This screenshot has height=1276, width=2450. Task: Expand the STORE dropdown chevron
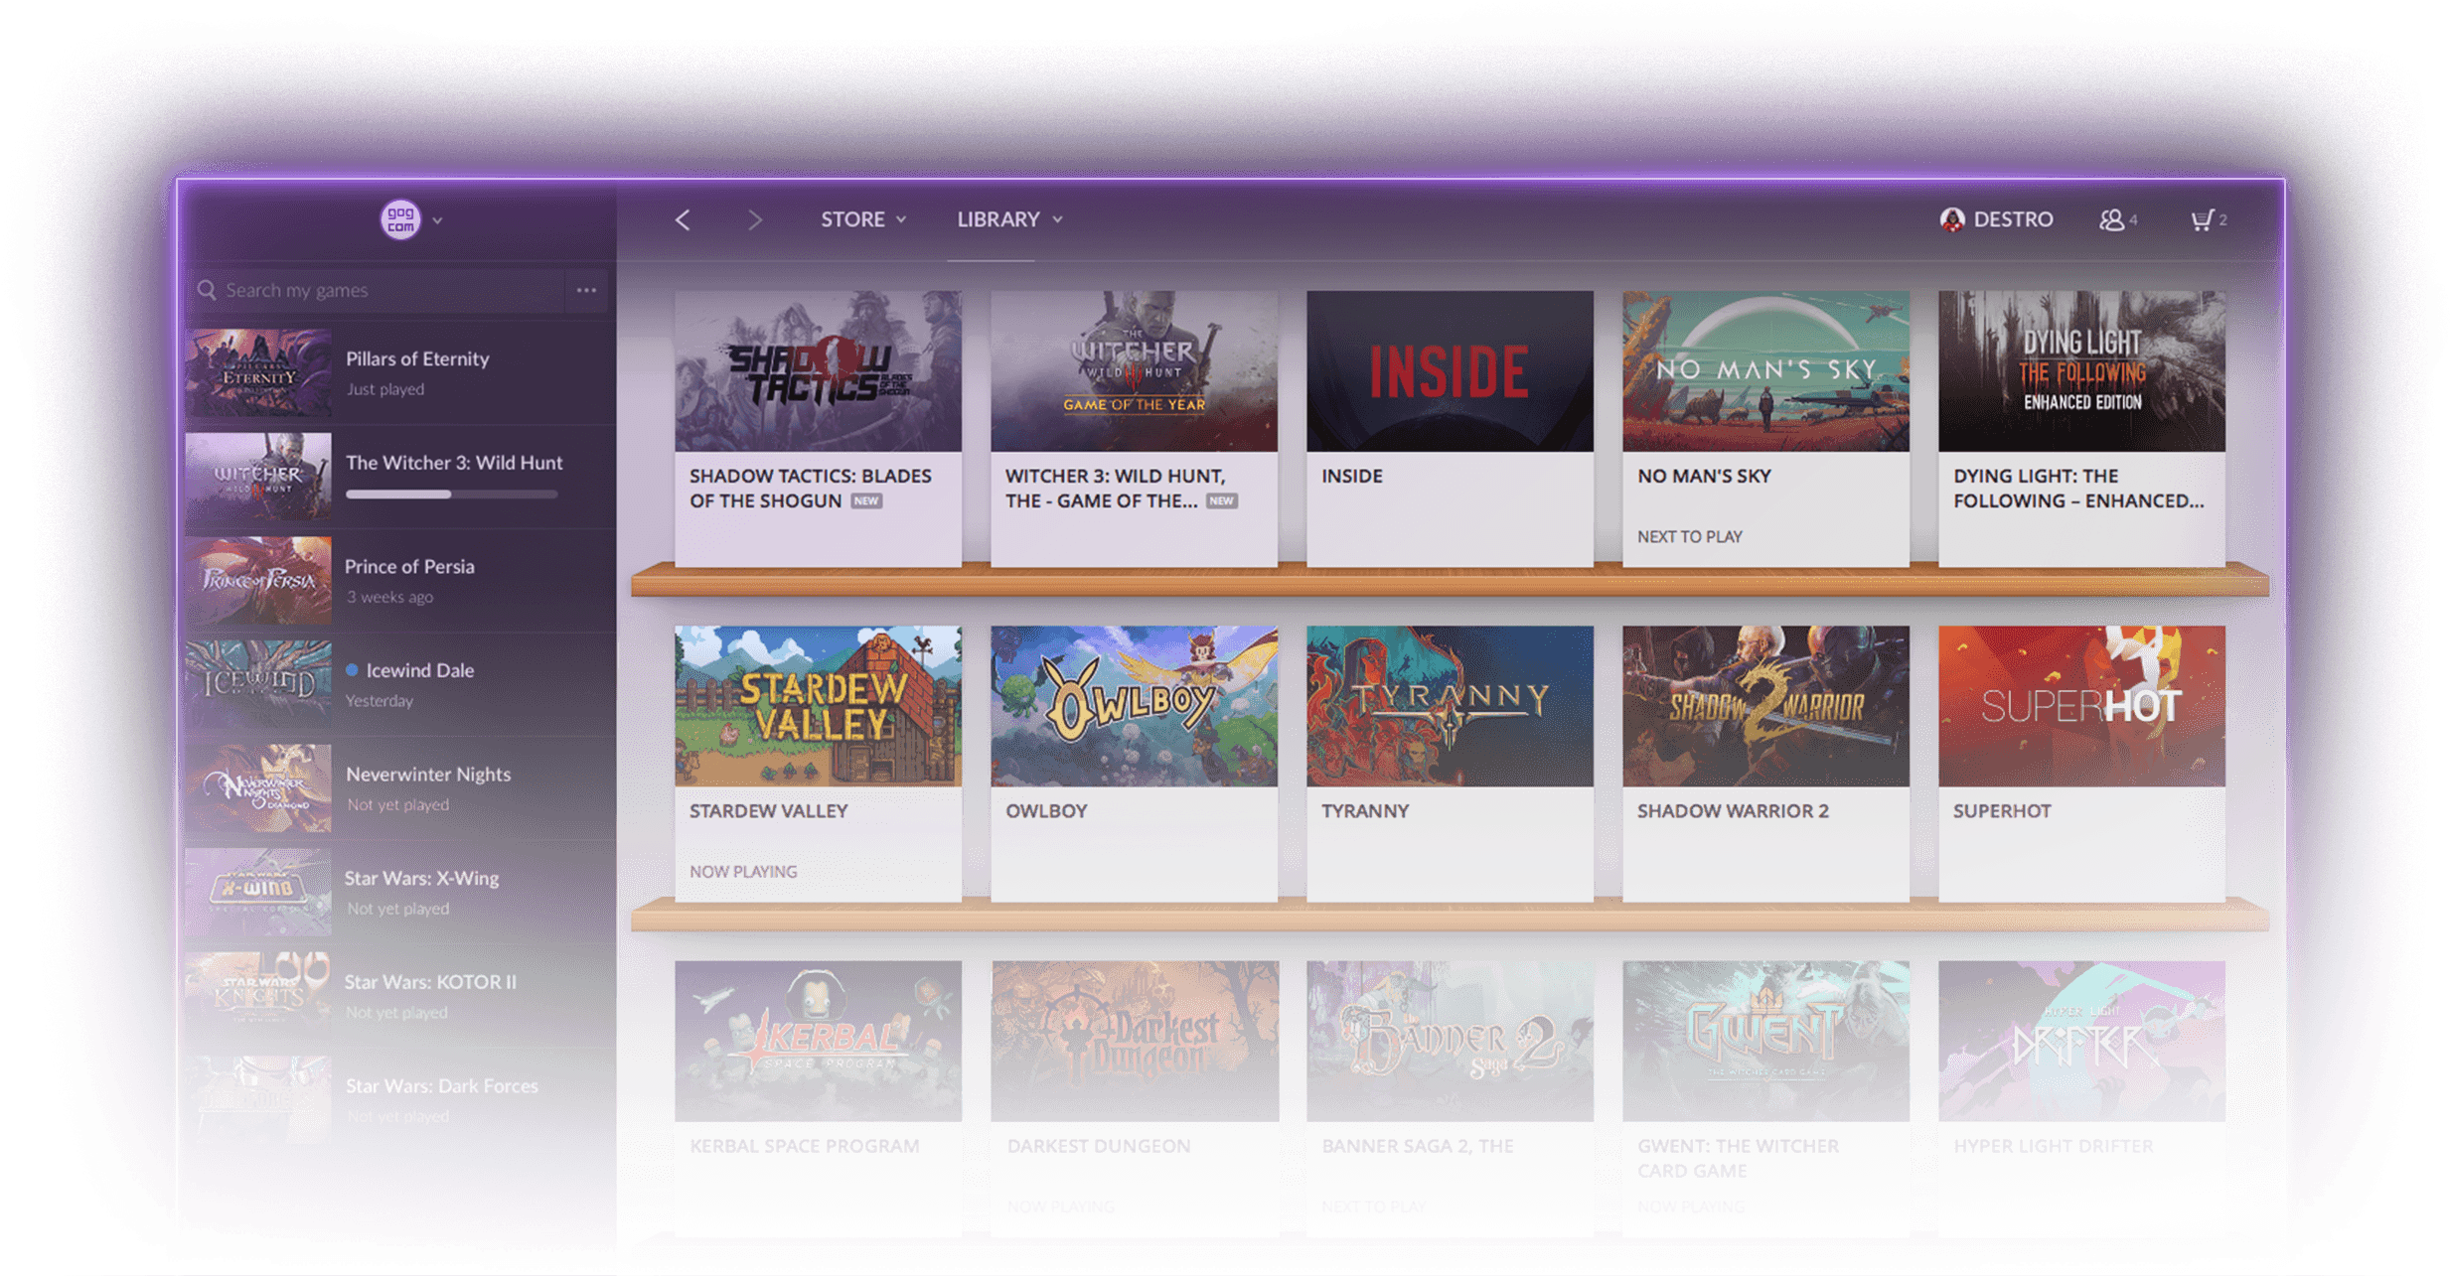click(901, 219)
